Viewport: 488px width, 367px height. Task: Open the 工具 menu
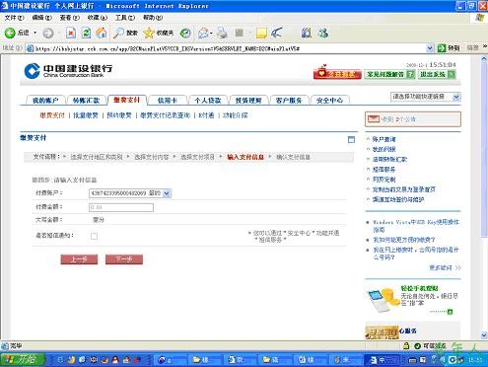coord(125,18)
